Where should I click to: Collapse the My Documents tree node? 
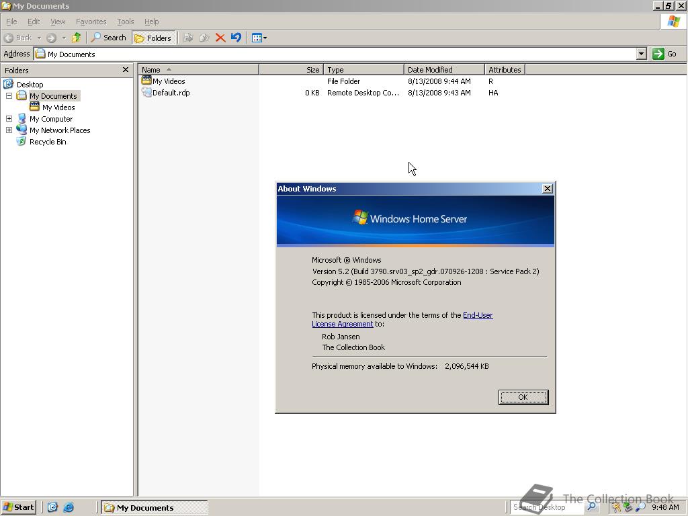[9, 95]
